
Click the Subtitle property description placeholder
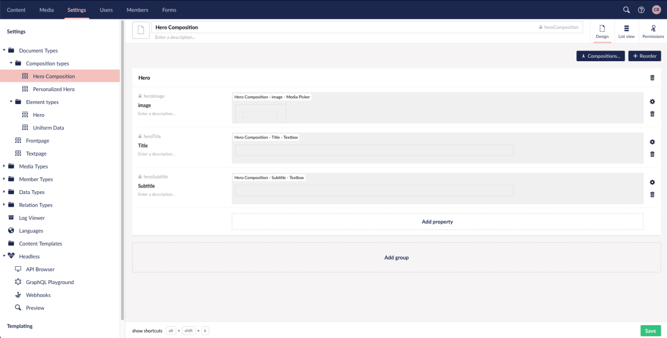(x=157, y=195)
